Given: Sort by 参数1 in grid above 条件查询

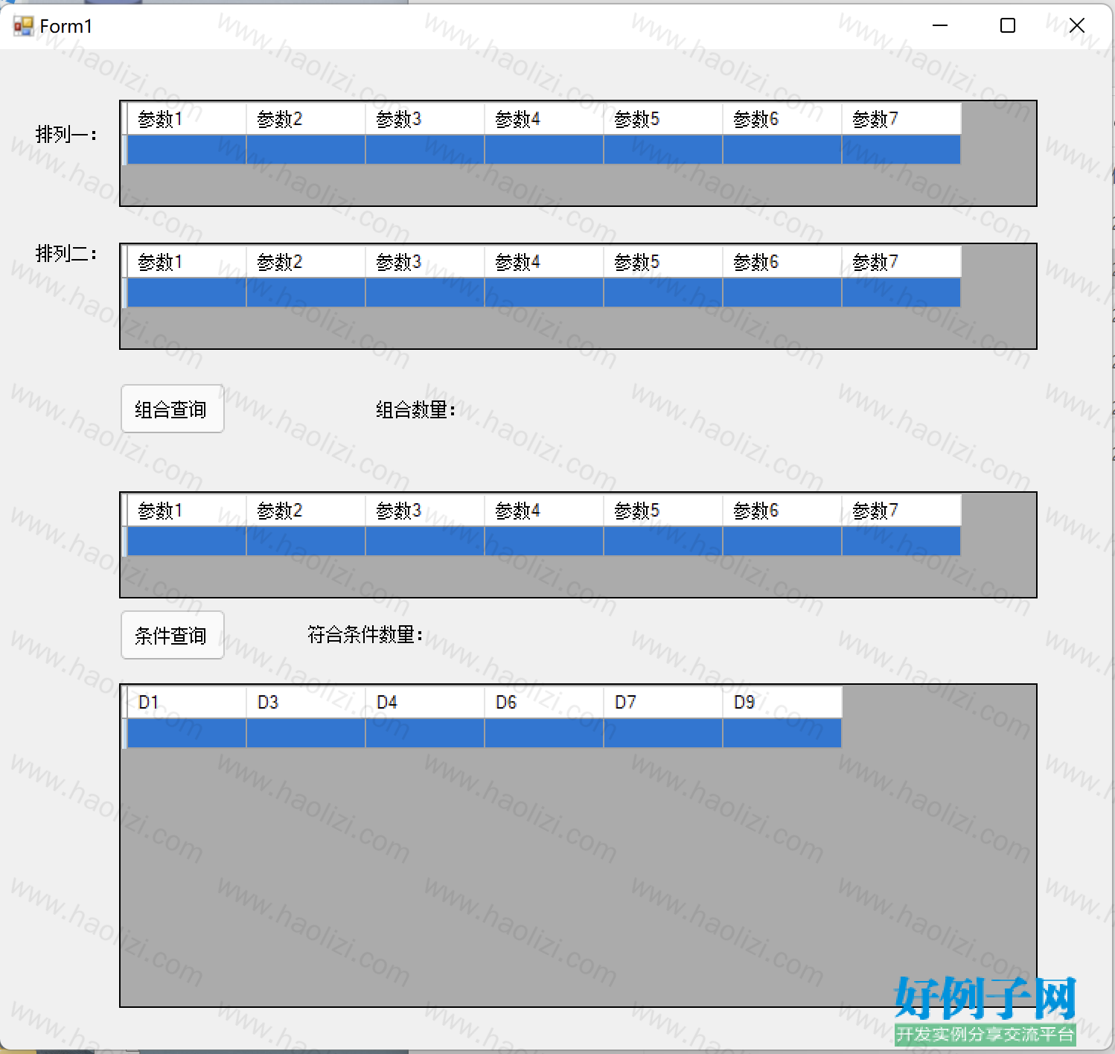Looking at the screenshot, I should 187,511.
